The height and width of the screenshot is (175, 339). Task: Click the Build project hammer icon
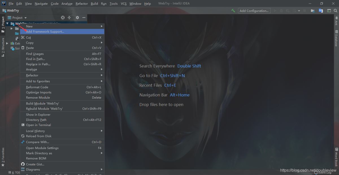pos(233,11)
